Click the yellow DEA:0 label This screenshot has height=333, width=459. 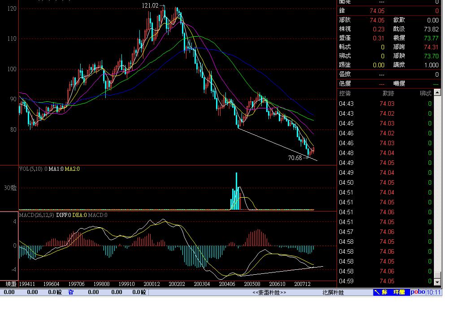[x=80, y=215]
